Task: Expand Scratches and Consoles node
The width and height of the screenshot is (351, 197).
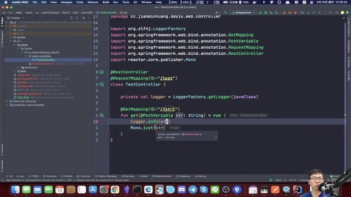Action: pyautogui.click(x=7, y=105)
